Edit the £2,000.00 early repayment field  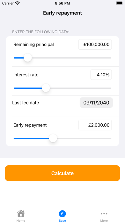point(95,125)
